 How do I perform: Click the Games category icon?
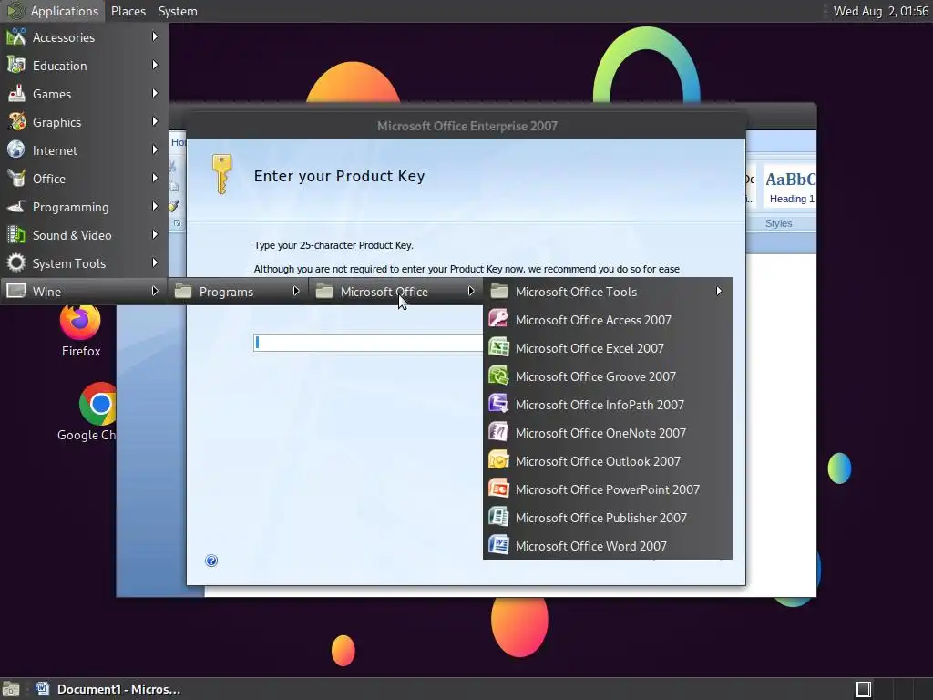tap(16, 94)
